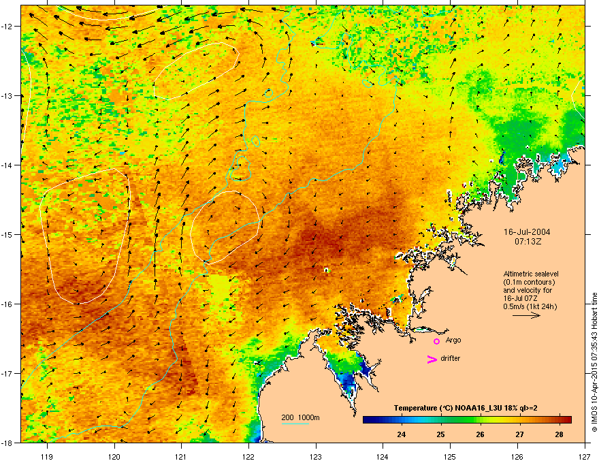Click the latitude axis label -18
Screen dimensions: 599x463
click(7, 443)
